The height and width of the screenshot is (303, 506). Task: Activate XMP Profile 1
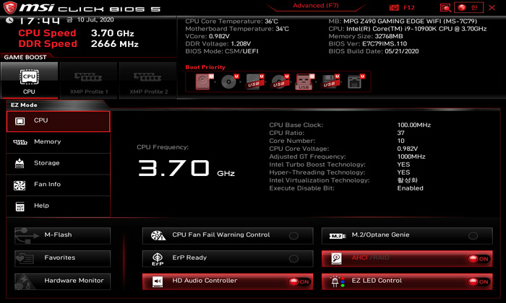click(89, 80)
